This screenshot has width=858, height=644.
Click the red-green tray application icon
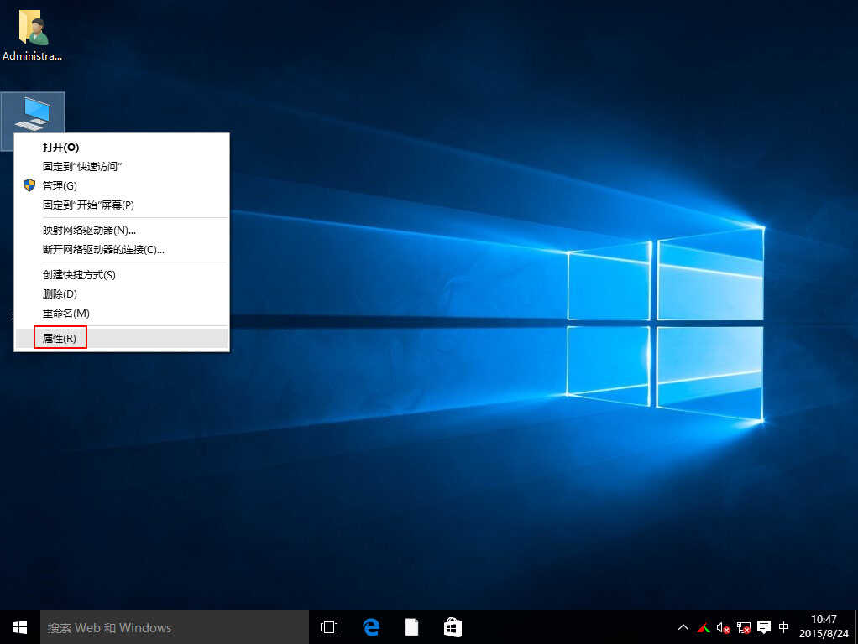704,627
